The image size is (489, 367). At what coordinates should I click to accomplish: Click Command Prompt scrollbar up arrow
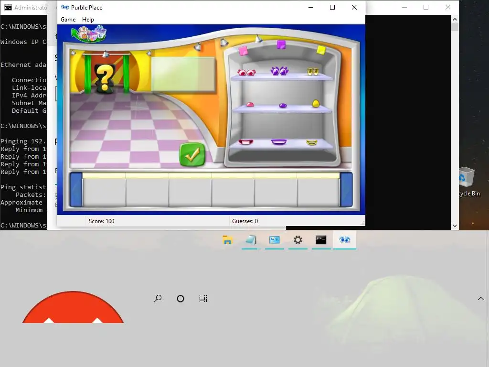[x=455, y=19]
